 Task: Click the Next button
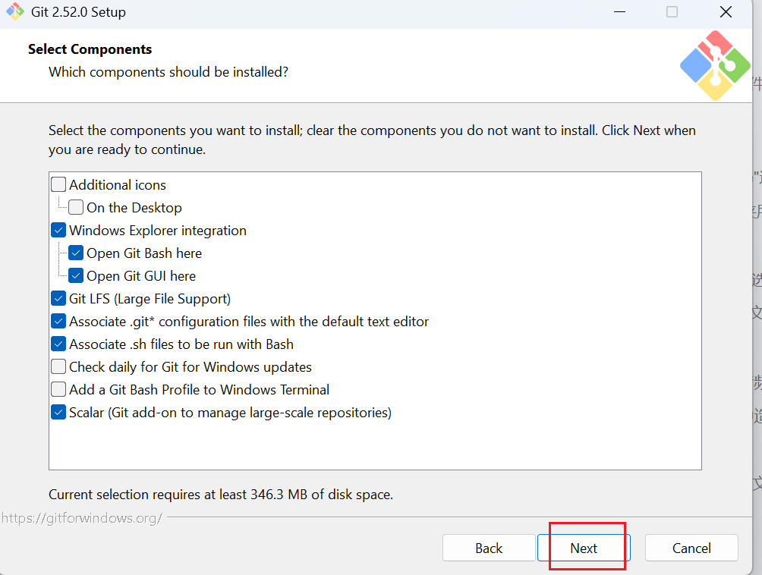pos(584,548)
